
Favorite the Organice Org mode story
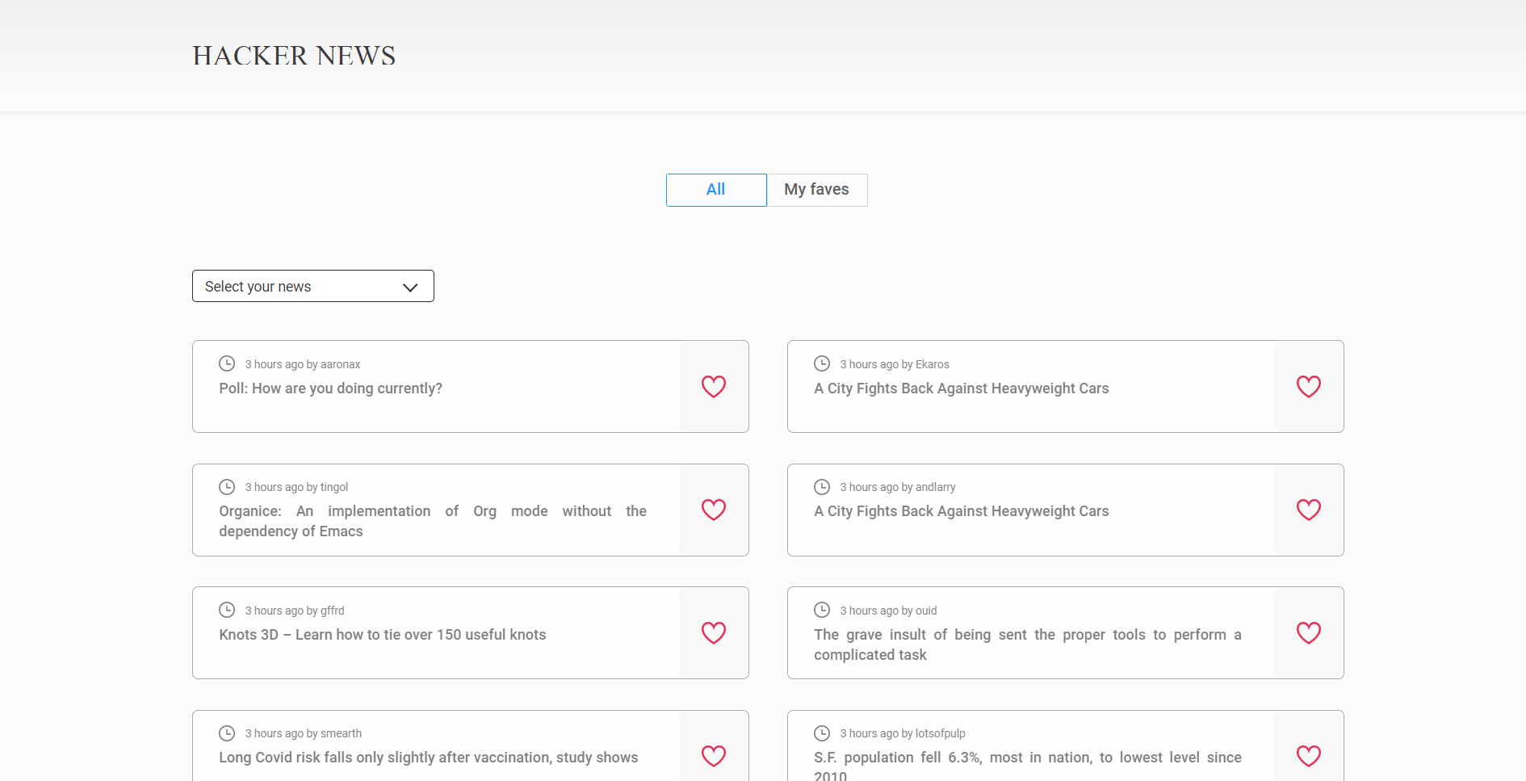pyautogui.click(x=714, y=510)
